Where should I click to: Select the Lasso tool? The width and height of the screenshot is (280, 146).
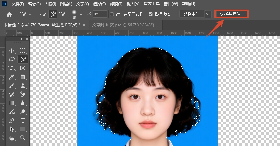tap(12, 59)
